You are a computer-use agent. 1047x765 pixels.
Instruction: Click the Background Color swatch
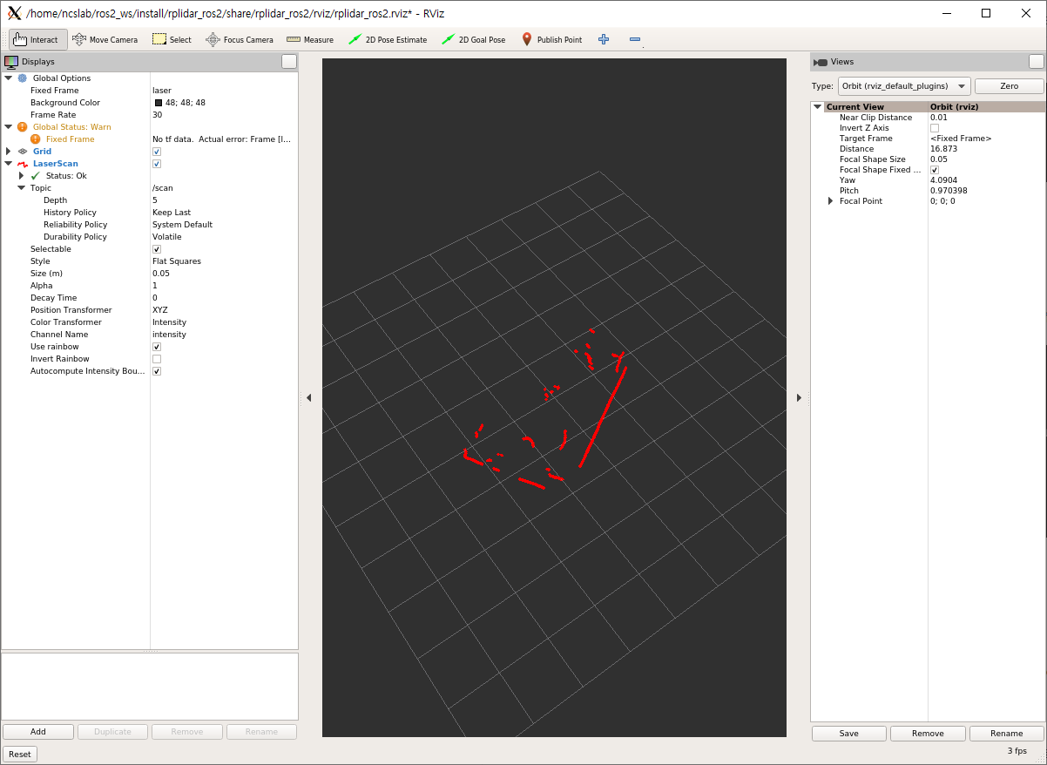[159, 103]
